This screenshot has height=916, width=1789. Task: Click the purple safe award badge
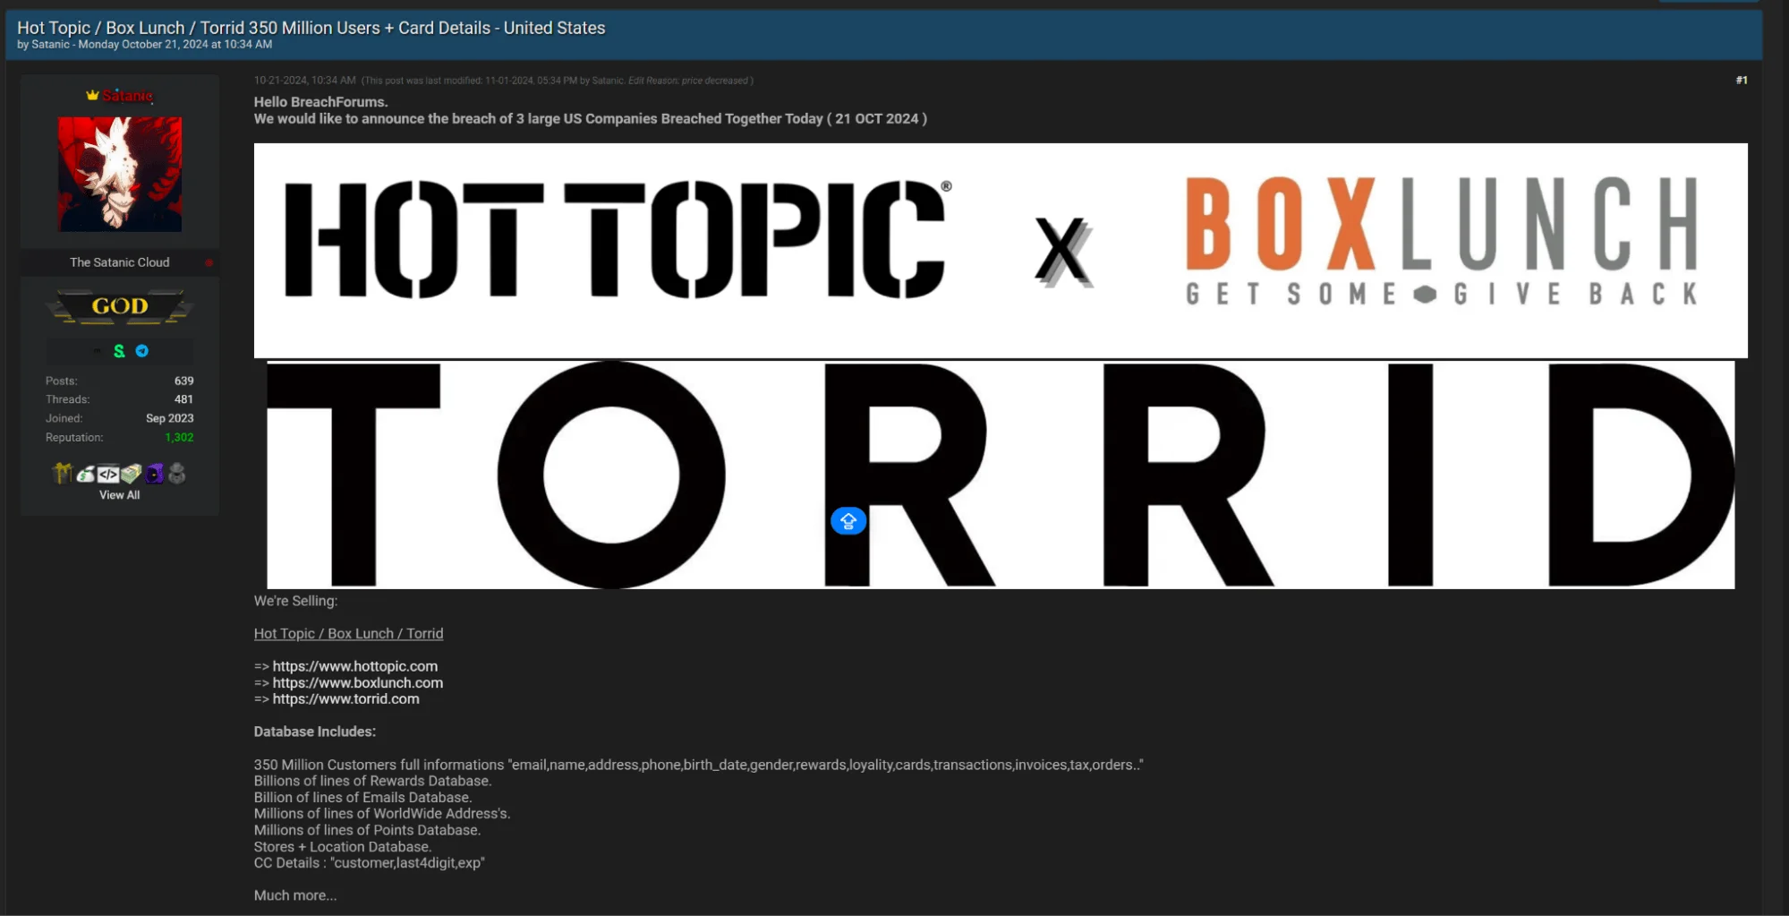pyautogui.click(x=155, y=474)
